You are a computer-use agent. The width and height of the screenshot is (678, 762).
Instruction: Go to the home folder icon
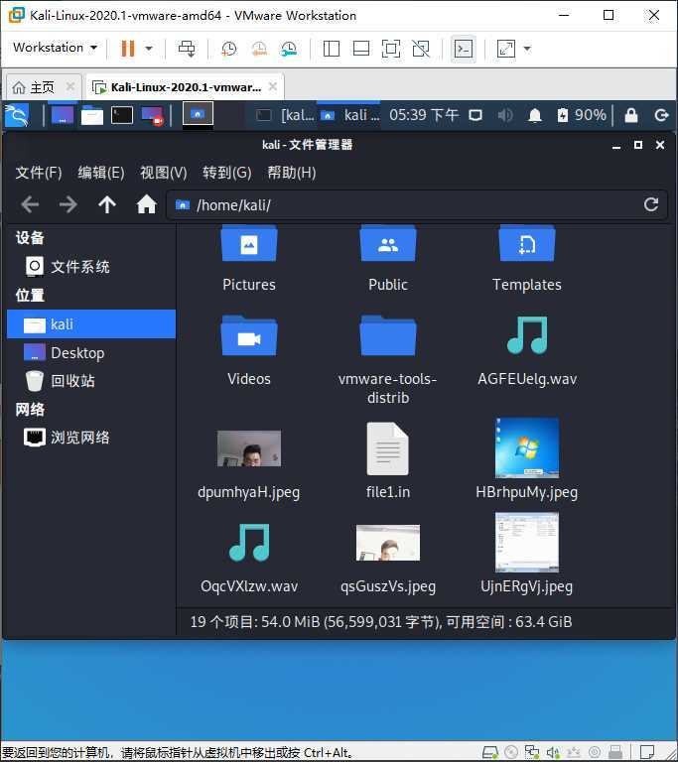pyautogui.click(x=146, y=204)
